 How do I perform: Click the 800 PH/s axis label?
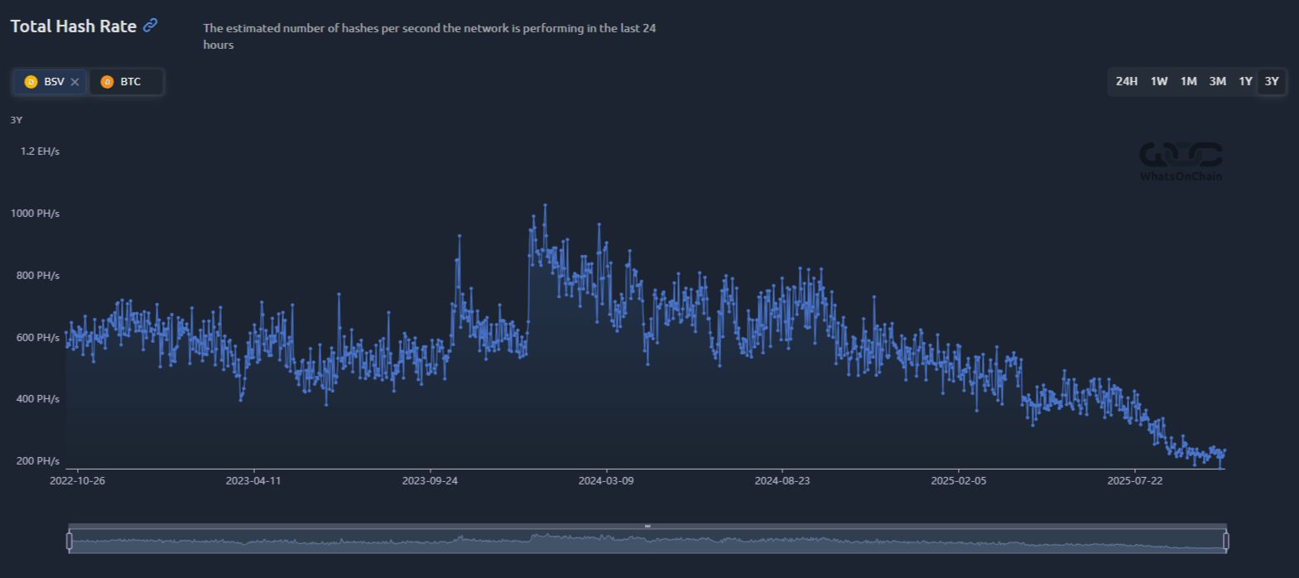point(38,276)
